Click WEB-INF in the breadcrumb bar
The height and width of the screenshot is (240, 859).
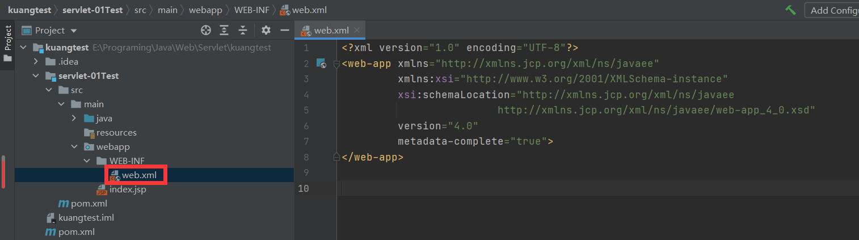point(251,10)
